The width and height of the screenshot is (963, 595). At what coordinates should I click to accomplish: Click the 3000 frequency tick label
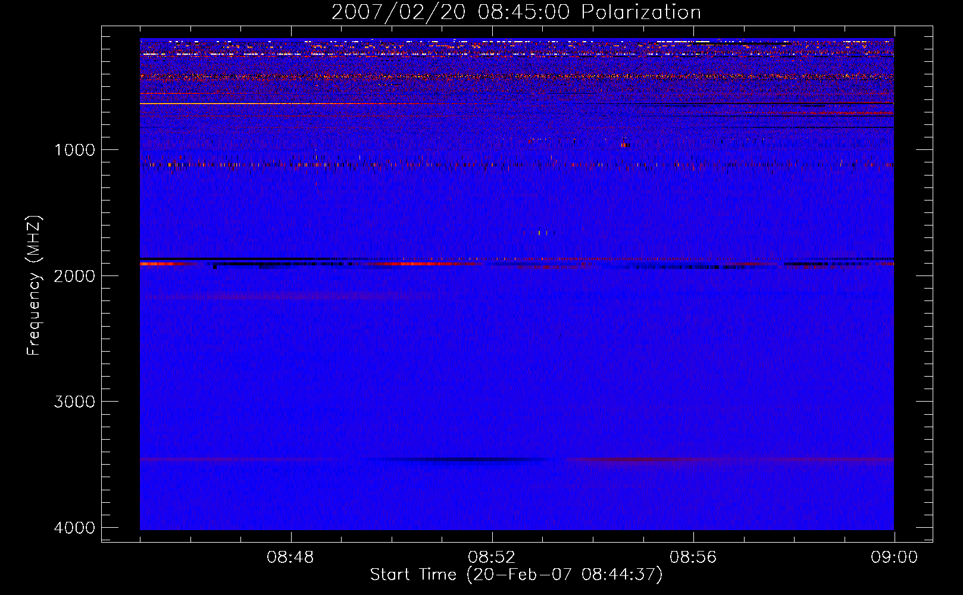coord(74,402)
